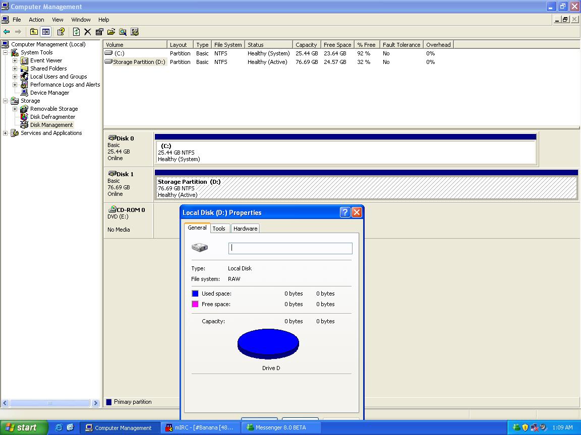Click the Refresh toolbar icon
581x435 pixels.
[76, 32]
